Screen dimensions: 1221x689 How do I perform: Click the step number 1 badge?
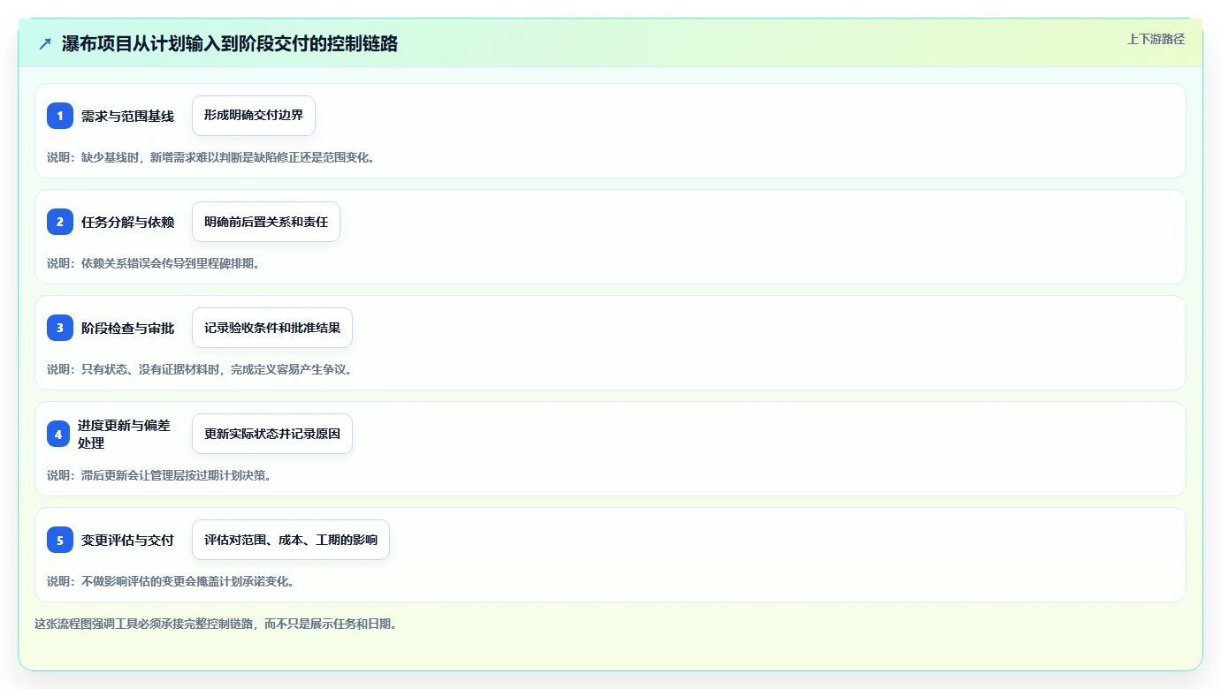60,116
